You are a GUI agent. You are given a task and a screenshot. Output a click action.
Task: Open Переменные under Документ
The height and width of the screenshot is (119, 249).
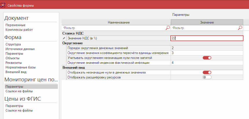point(15,25)
